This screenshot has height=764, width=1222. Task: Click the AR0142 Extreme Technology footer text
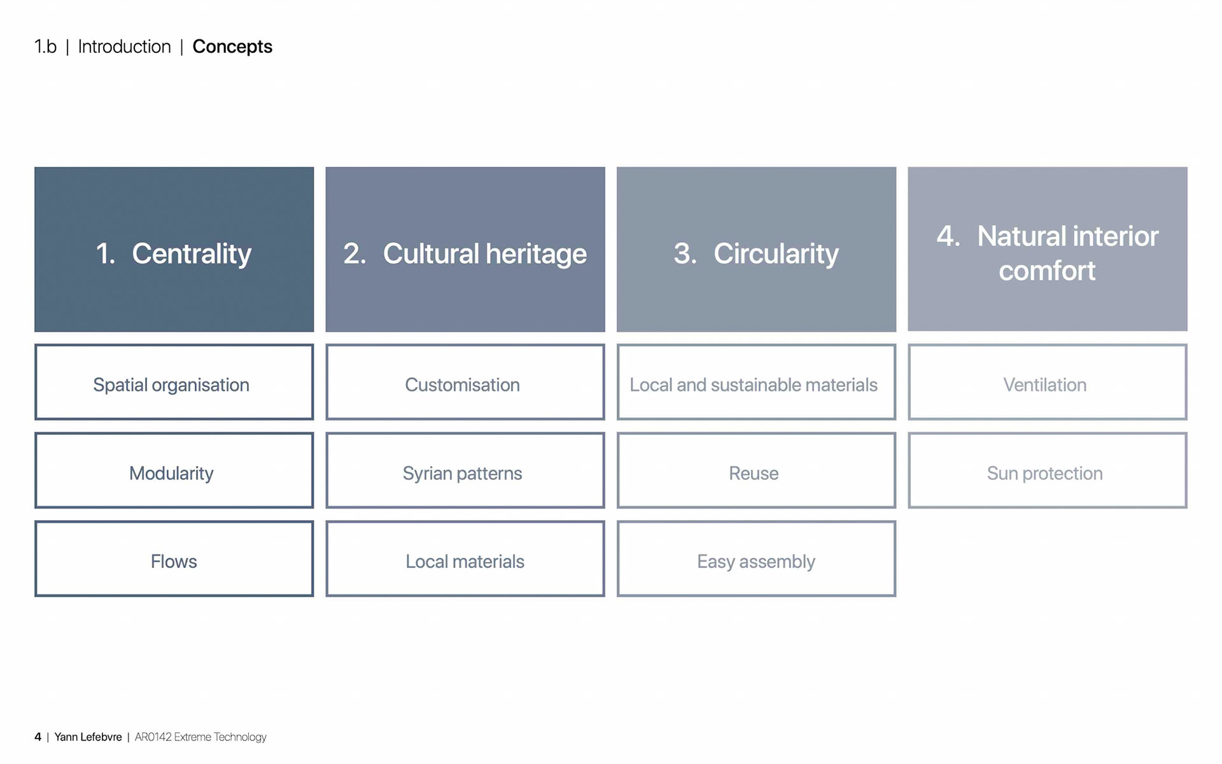click(200, 737)
